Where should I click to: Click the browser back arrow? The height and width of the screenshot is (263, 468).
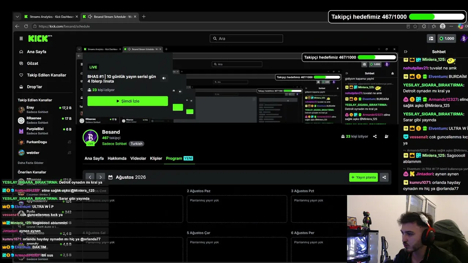(17, 26)
